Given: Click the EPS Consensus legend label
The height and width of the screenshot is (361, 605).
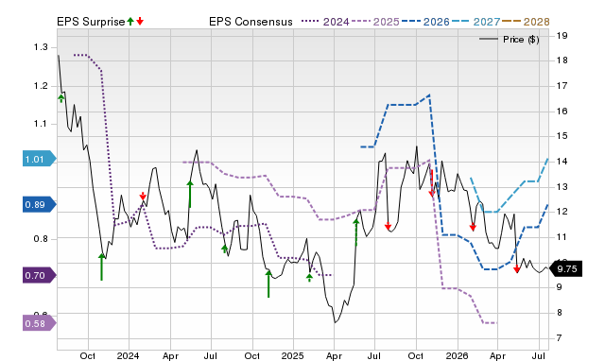Looking at the screenshot, I should (x=251, y=22).
